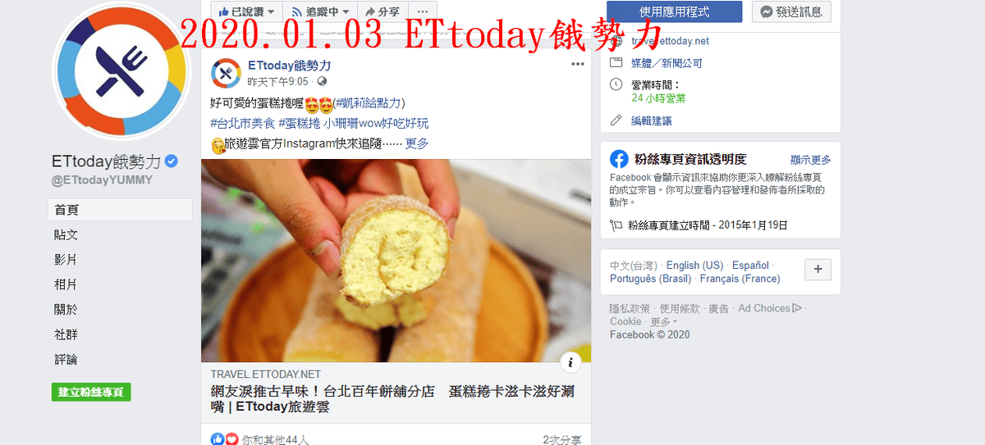Click the green 建立粉絲專頁 button
This screenshot has width=985, height=445.
(91, 393)
